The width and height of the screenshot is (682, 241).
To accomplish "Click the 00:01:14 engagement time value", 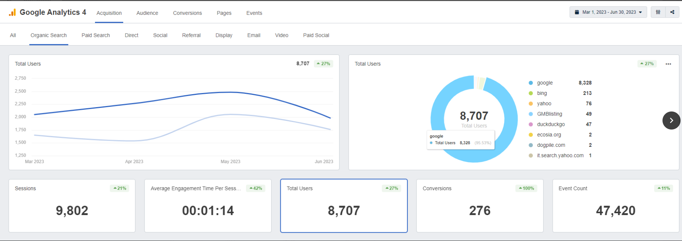I will 208,211.
